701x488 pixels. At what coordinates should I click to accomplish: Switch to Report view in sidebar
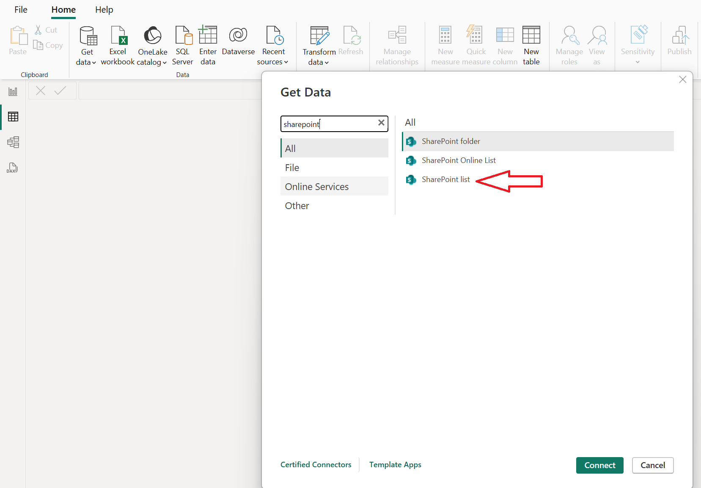click(x=13, y=91)
